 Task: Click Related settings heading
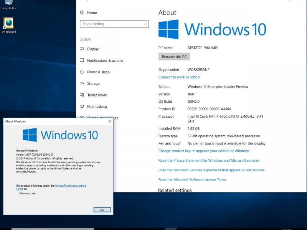pyautogui.click(x=175, y=190)
